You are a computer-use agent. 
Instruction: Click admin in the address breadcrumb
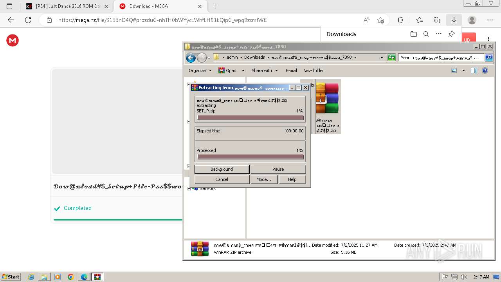(x=232, y=57)
